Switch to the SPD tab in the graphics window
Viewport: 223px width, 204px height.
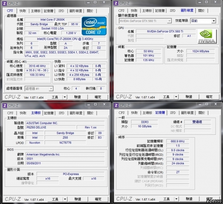click(172, 10)
